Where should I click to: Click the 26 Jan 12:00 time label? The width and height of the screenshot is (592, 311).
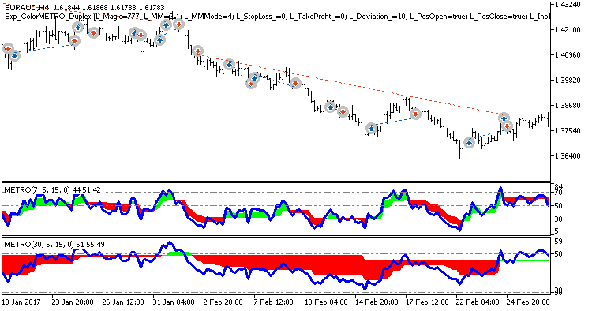click(x=122, y=302)
